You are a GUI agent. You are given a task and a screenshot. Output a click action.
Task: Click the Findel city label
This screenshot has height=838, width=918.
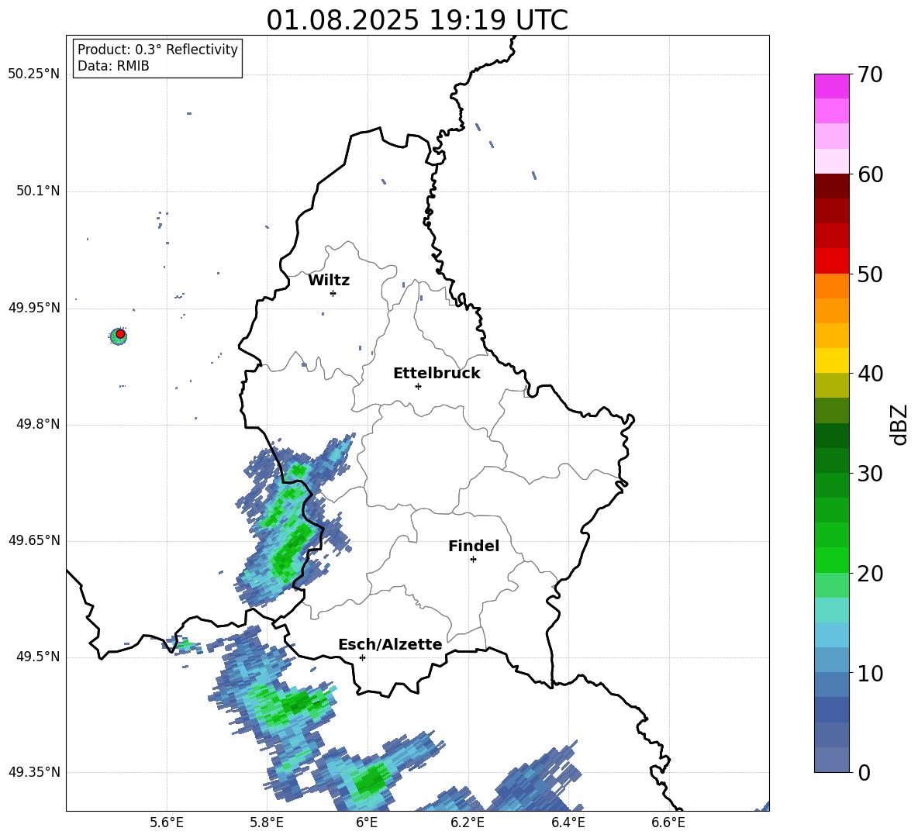pyautogui.click(x=474, y=546)
